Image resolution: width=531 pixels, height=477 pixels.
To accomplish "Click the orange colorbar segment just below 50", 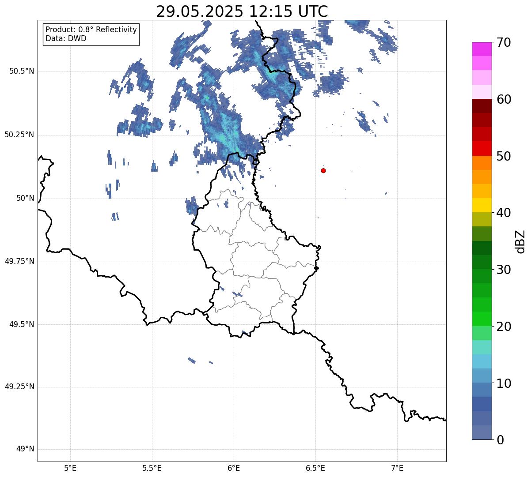I will [482, 163].
